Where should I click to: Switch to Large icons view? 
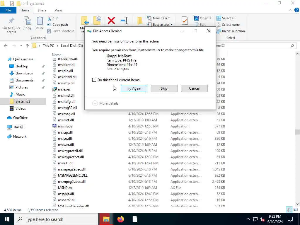click(x=296, y=210)
